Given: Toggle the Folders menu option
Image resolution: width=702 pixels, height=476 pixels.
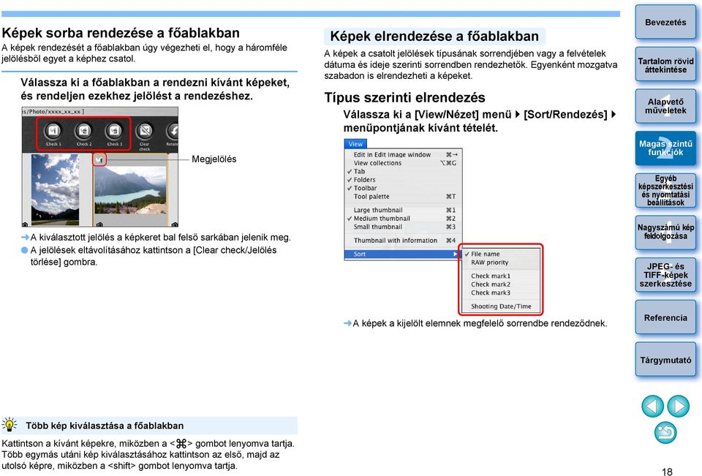Looking at the screenshot, I should coord(403,180).
